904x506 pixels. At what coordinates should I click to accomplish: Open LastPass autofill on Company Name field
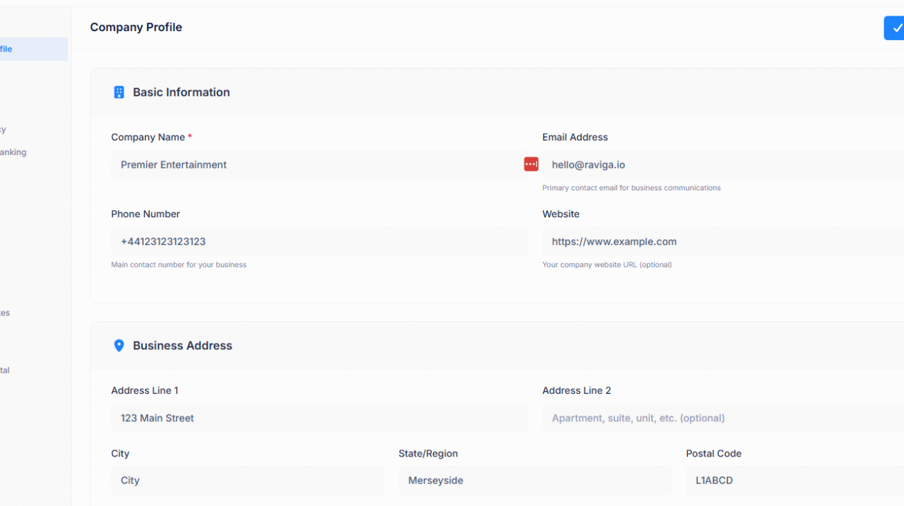tap(530, 164)
